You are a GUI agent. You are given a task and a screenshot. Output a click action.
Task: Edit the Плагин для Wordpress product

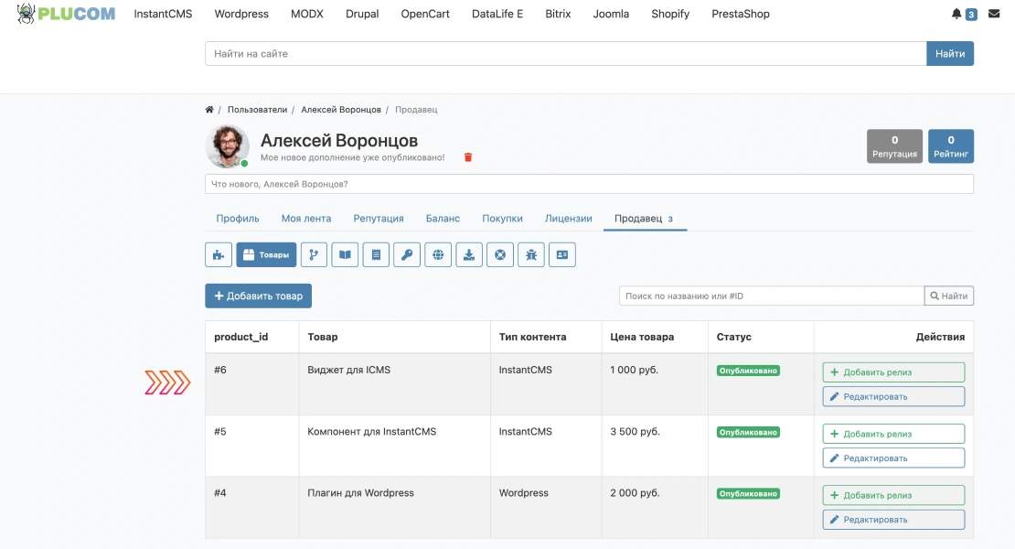coord(893,519)
